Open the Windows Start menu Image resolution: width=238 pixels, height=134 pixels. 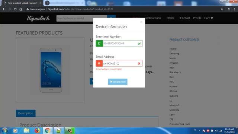pyautogui.click(x=5, y=131)
